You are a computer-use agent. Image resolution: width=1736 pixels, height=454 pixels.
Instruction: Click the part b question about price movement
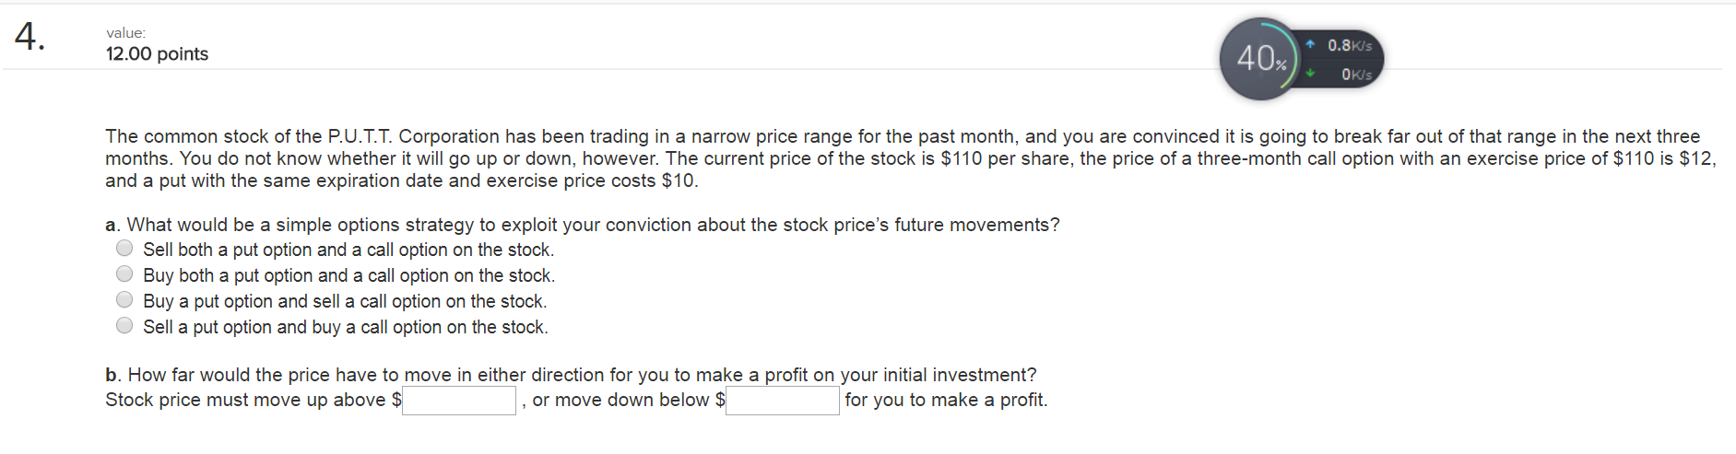click(x=571, y=375)
